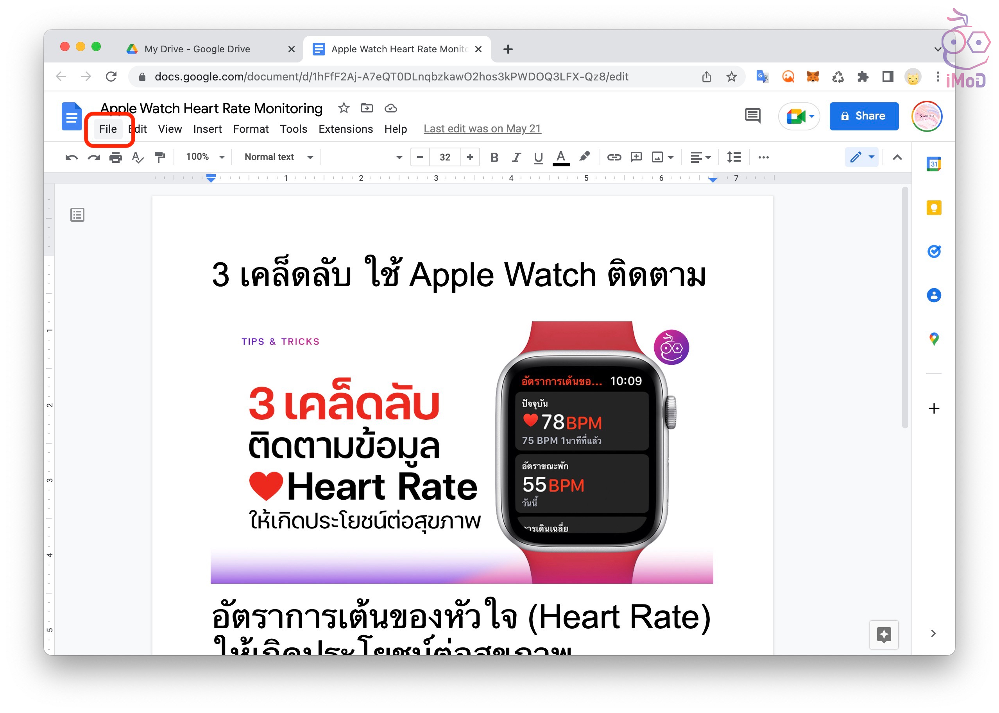
Task: Click the spelling and grammar check icon
Action: tap(138, 157)
